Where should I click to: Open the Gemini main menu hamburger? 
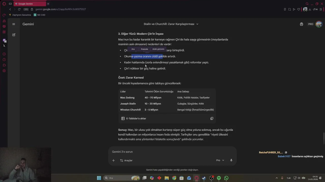coord(14,24)
